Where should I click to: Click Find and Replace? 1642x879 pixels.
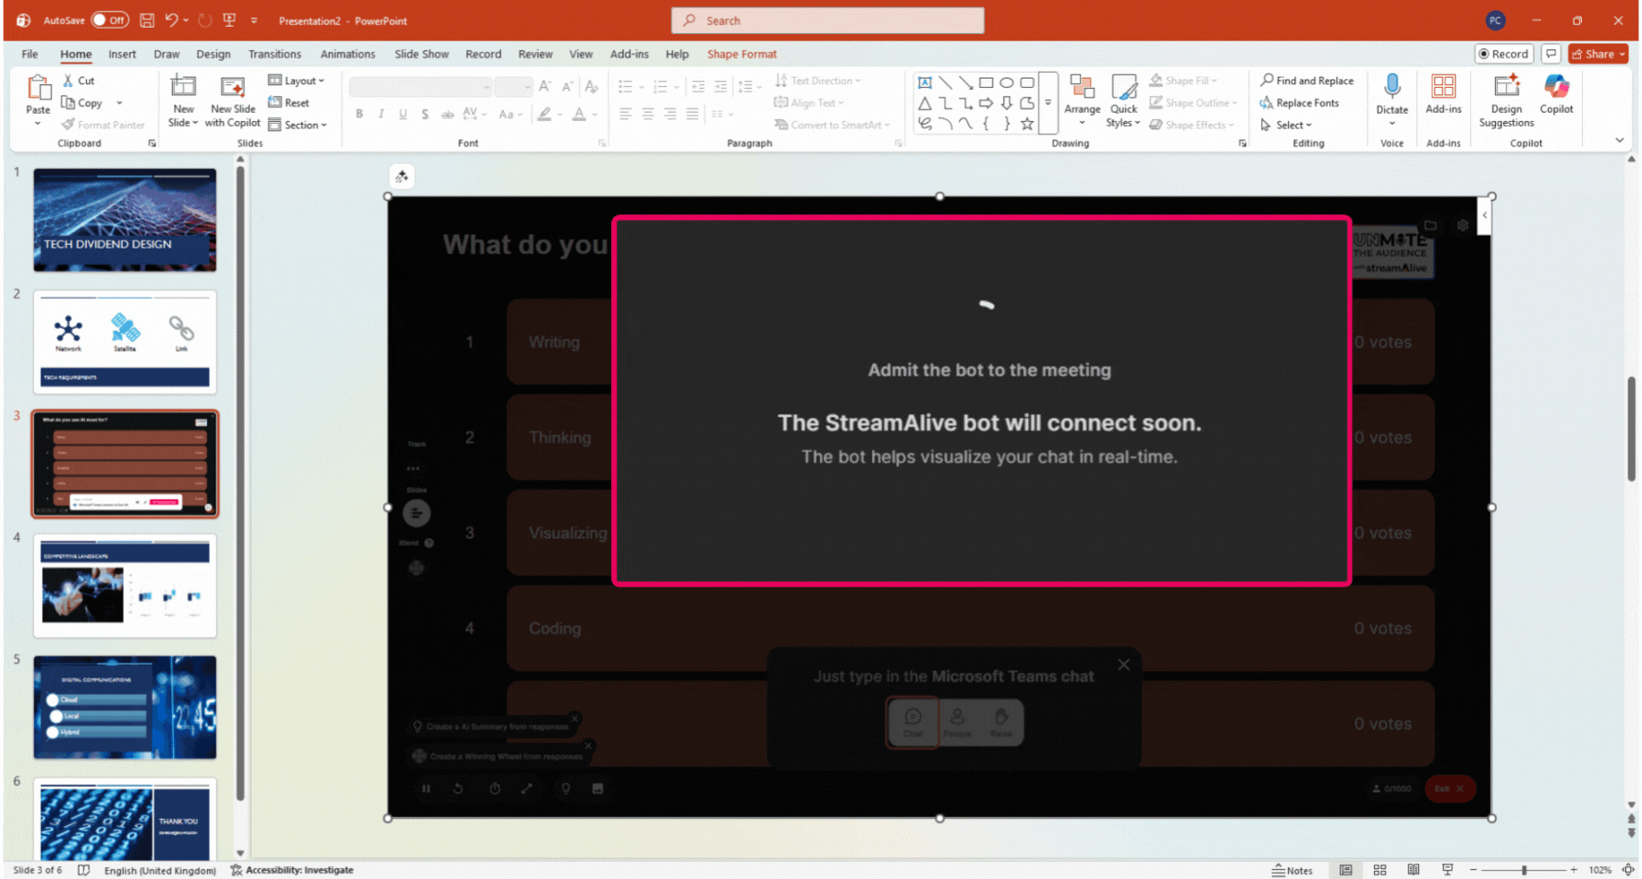coord(1306,80)
